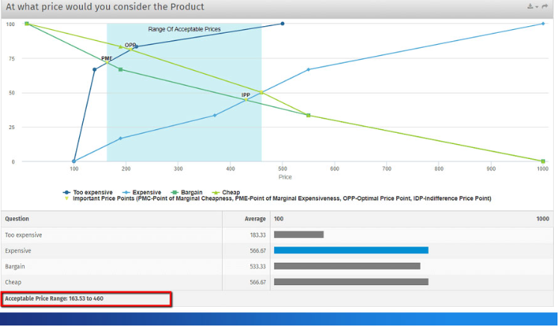Viewport: 559px width, 327px height.
Task: Toggle Important Price Points legend entry
Action: coord(282,199)
